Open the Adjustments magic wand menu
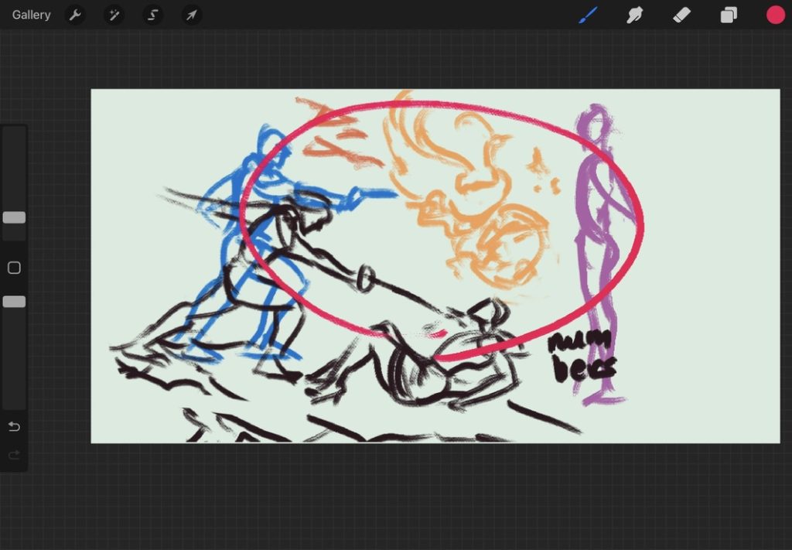Viewport: 792px width, 550px height. click(x=114, y=15)
